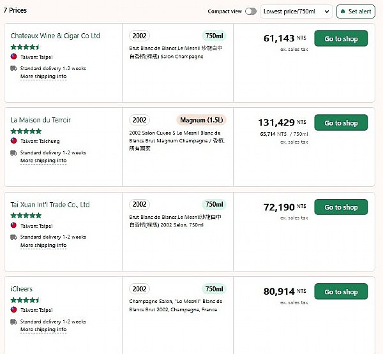383x354 pixels.
Task: Click More shipping info under iCheers
Action: (43, 329)
